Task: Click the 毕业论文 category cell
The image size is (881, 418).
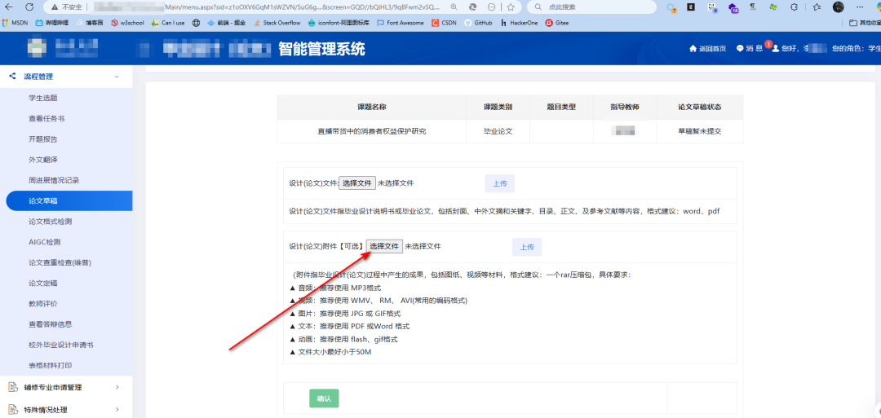Action: (x=498, y=131)
